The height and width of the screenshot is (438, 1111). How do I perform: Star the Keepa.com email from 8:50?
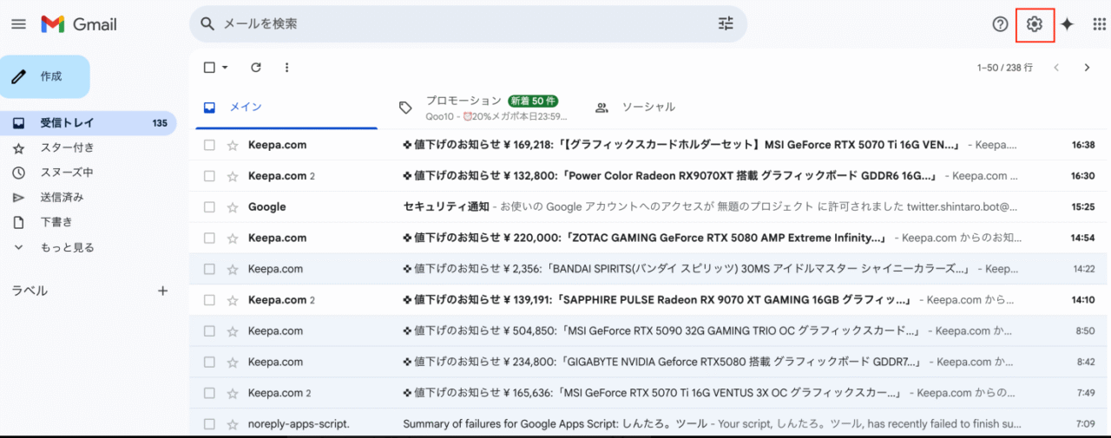232,331
